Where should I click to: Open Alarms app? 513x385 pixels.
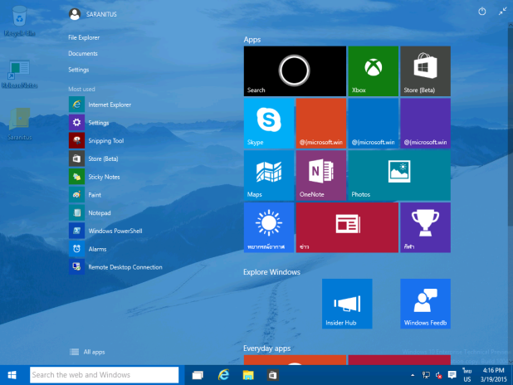tap(88, 249)
